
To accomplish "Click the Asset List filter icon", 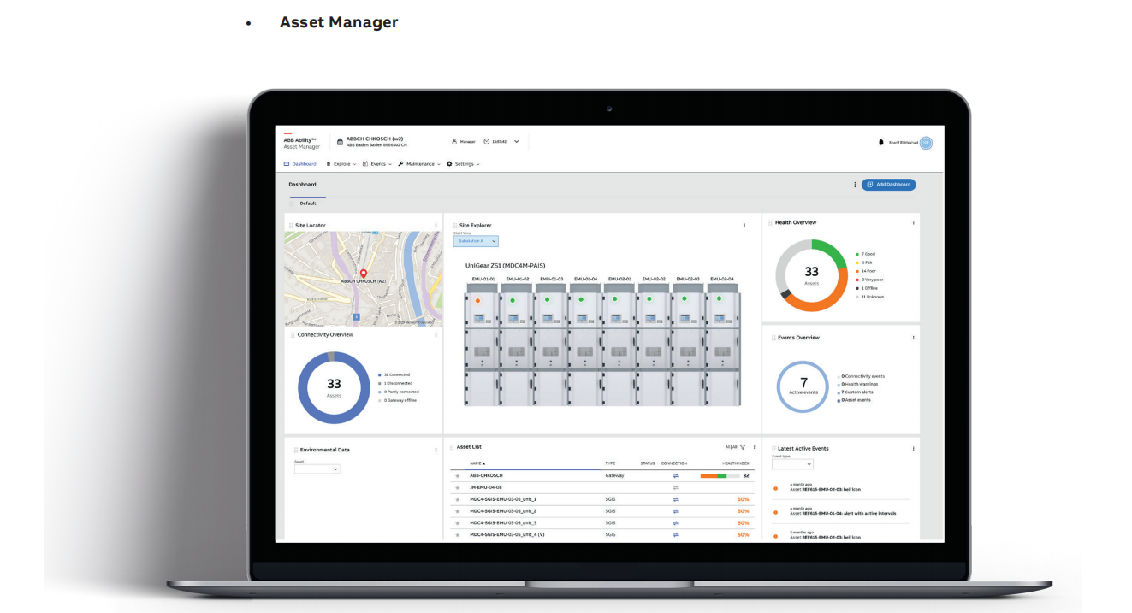I will point(743,447).
